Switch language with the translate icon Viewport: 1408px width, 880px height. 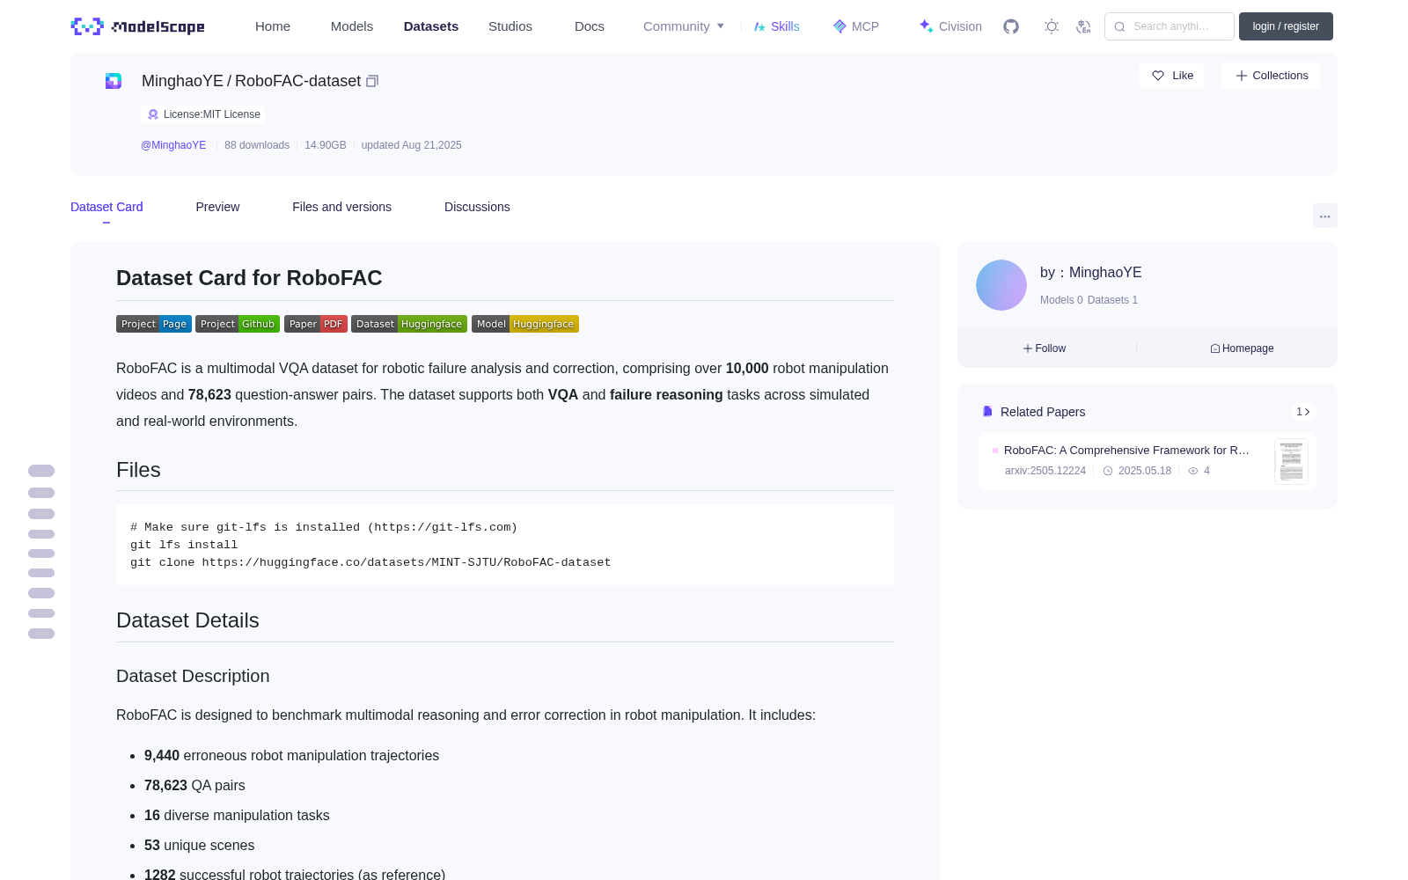click(1083, 26)
